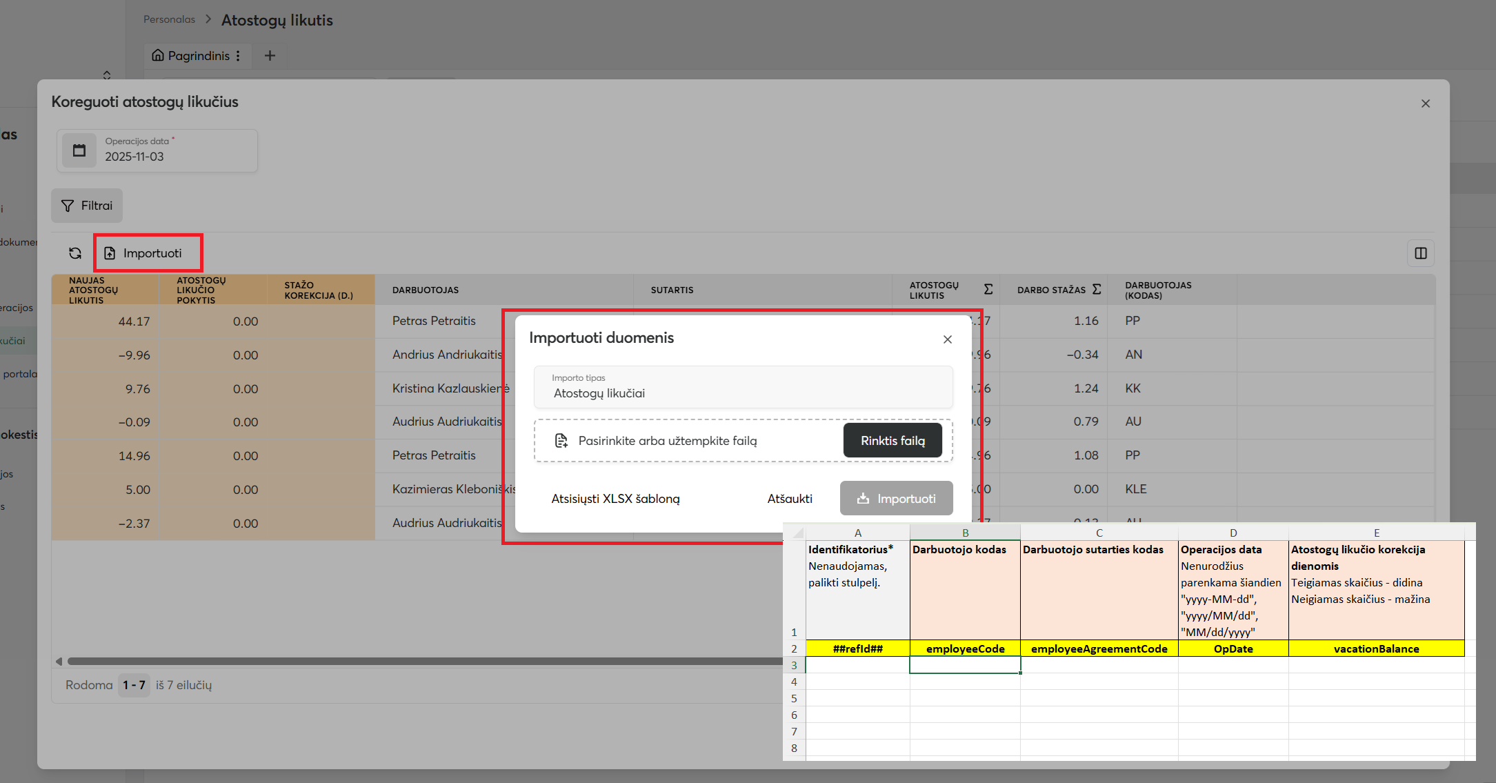Click the sum icon in Atostogų likutis header
Screen dimensions: 1496x783
click(x=988, y=289)
